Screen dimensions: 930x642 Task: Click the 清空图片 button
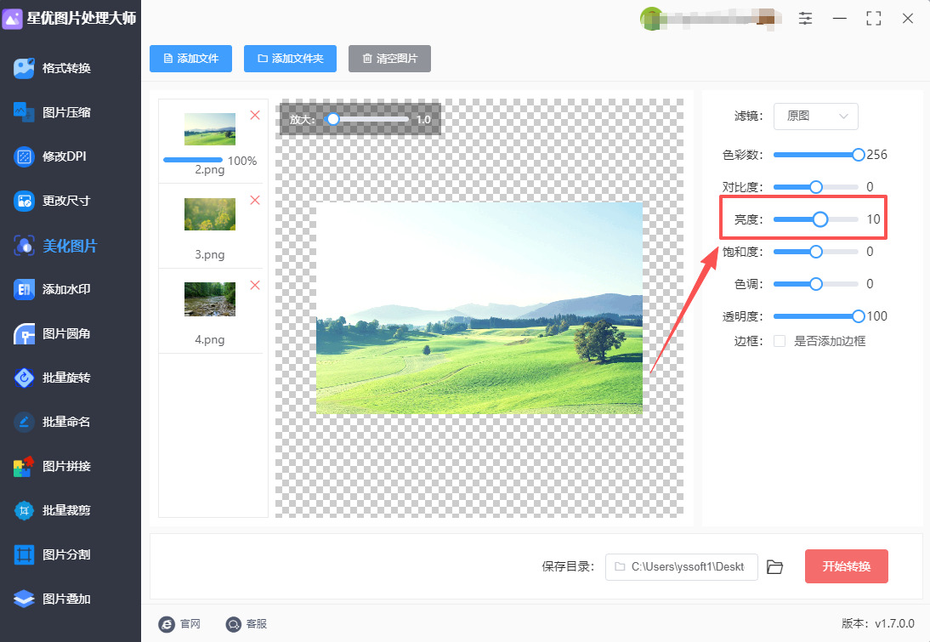(389, 59)
